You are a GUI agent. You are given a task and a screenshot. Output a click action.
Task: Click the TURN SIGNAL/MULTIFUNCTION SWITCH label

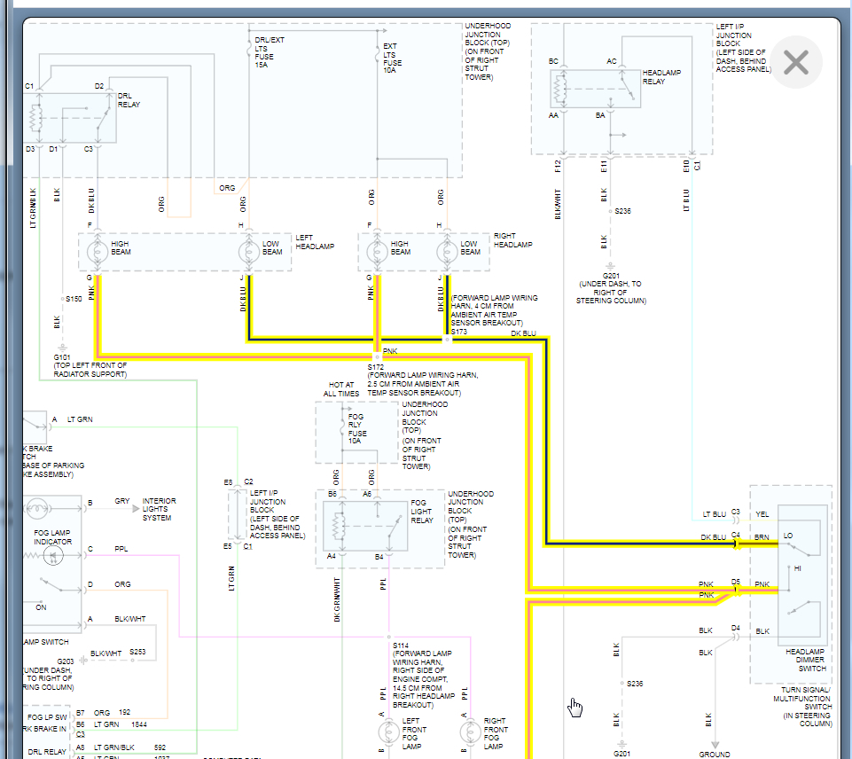click(803, 698)
